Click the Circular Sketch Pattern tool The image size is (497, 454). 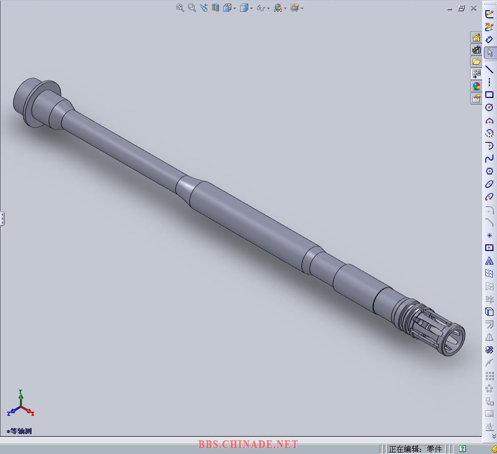(x=489, y=389)
